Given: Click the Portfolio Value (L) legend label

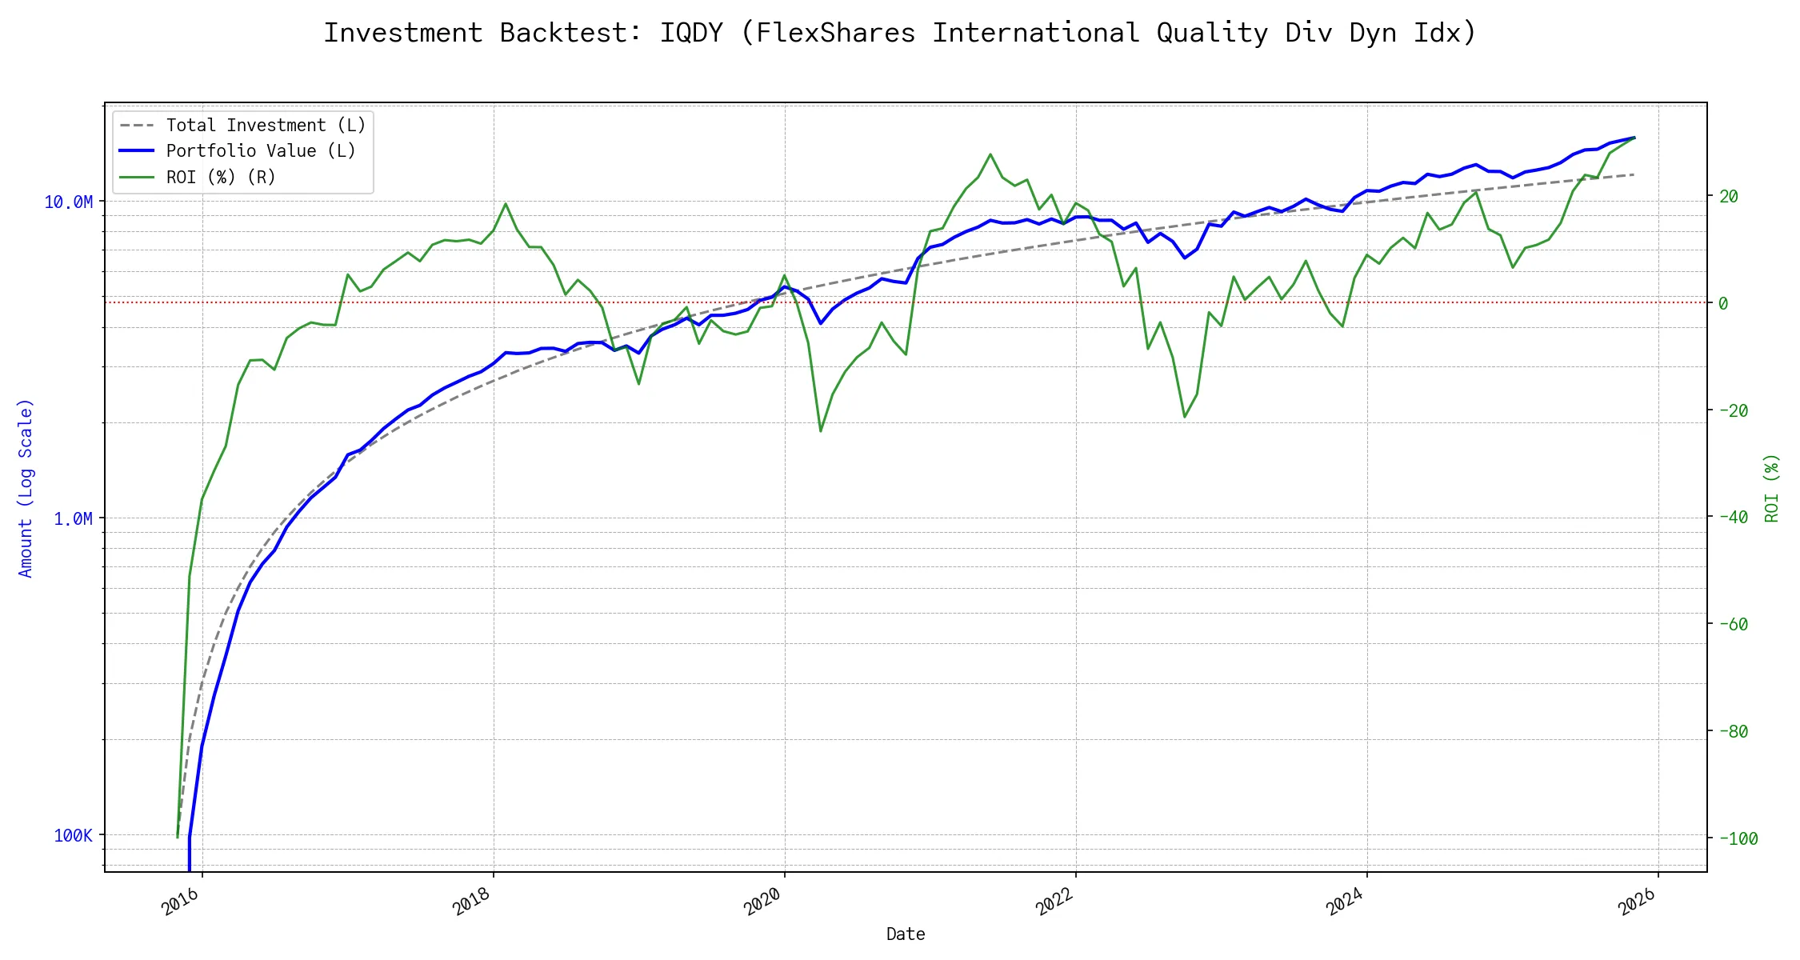Looking at the screenshot, I should pos(260,151).
